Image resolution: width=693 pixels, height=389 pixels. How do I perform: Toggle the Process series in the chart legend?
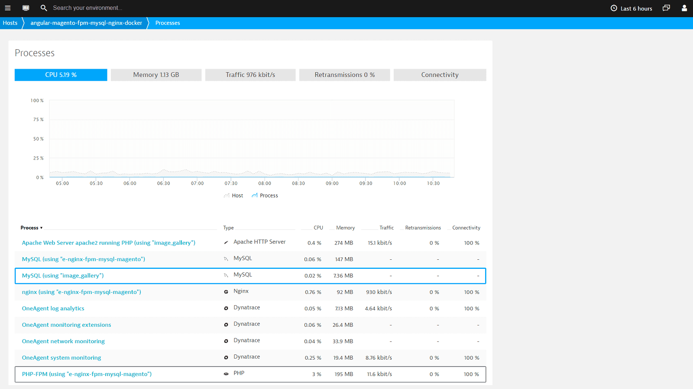pyautogui.click(x=265, y=195)
